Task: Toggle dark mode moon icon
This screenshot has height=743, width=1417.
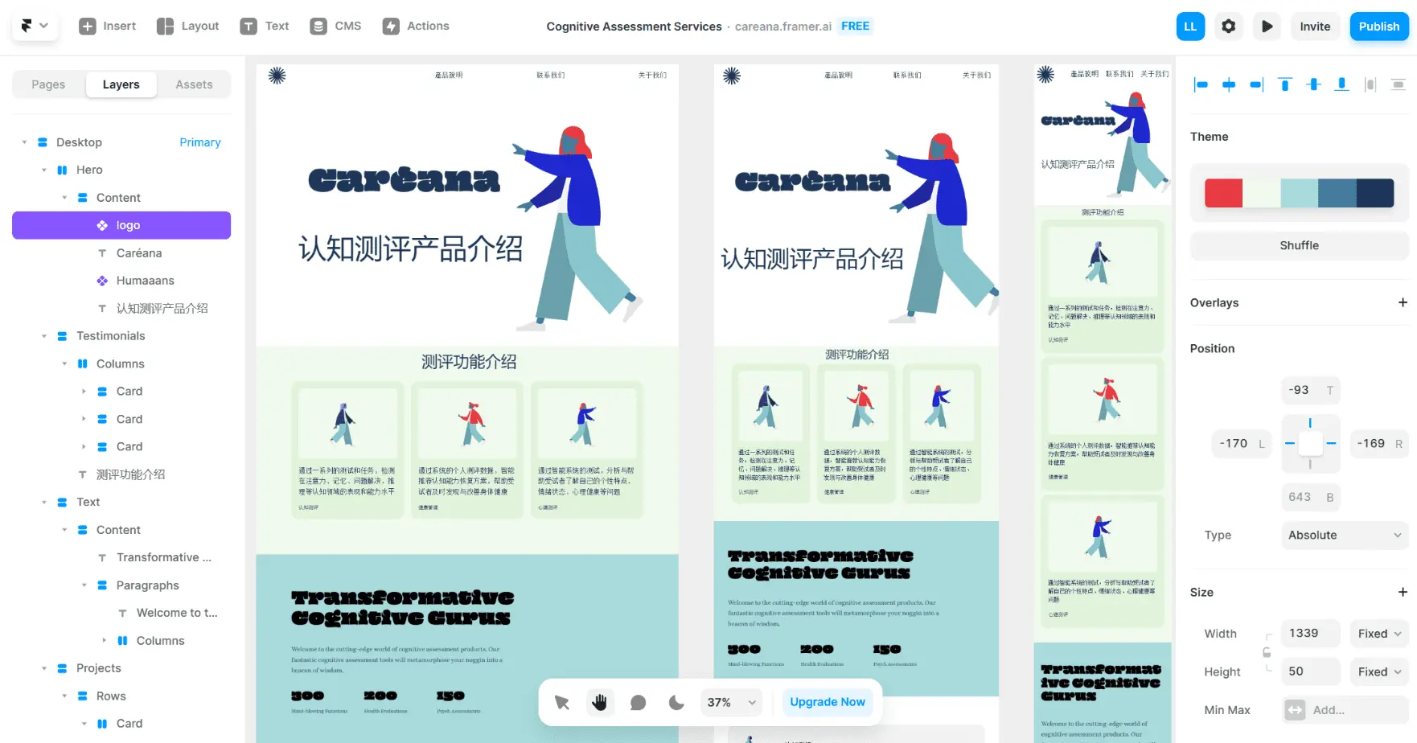Action: 676,703
